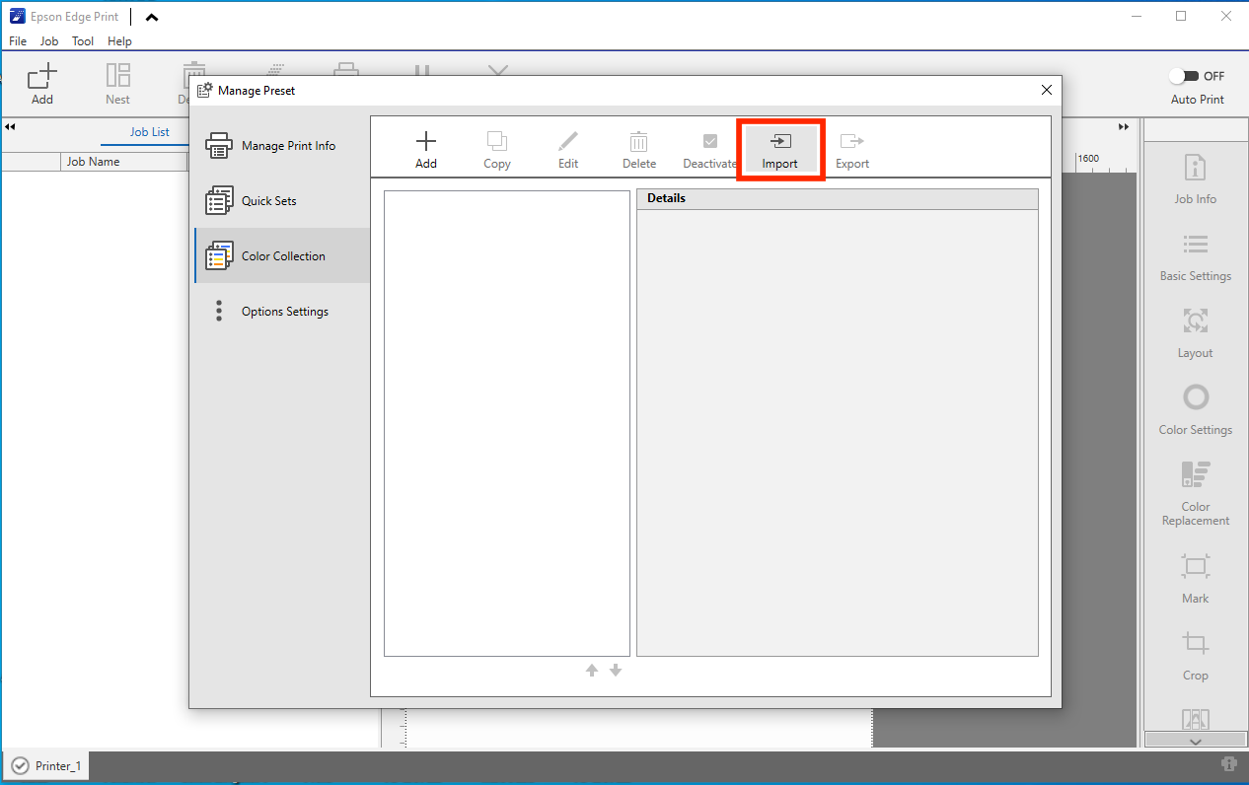Screen dimensions: 1249x785
Task: Click the caret arrow next to Epson Edge Print title
Action: point(151,17)
